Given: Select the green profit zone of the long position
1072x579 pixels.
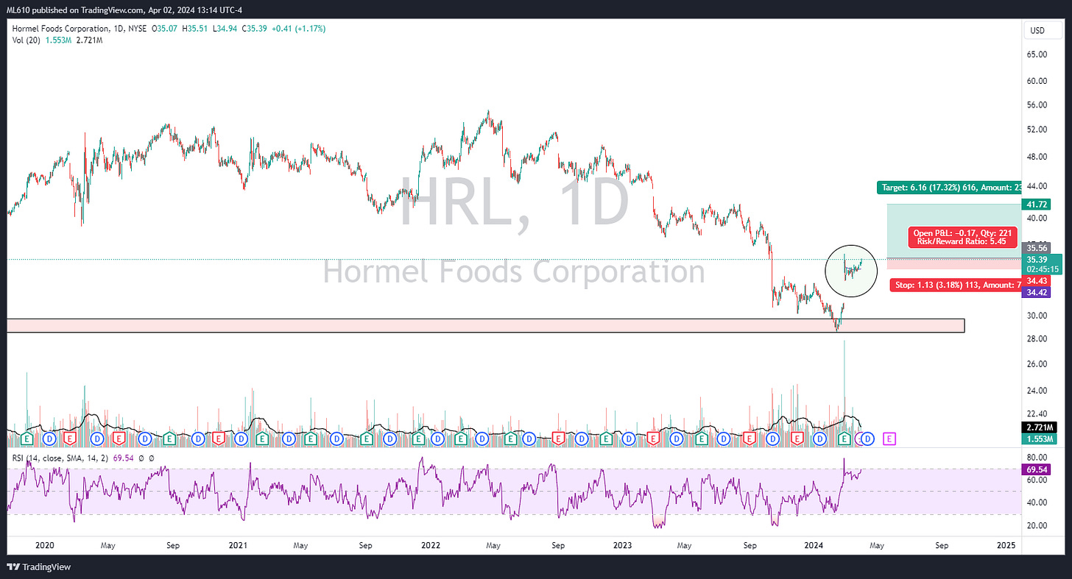Looking at the screenshot, I should pyautogui.click(x=953, y=231).
